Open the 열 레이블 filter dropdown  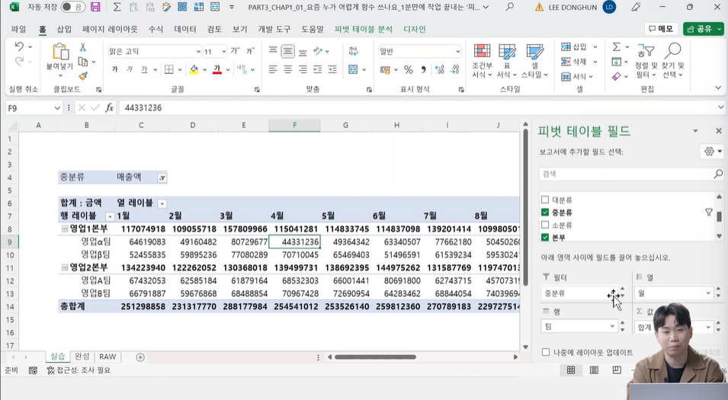162,203
